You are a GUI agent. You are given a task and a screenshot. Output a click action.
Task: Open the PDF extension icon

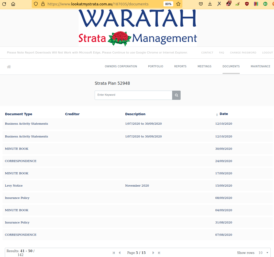pos(237,4)
